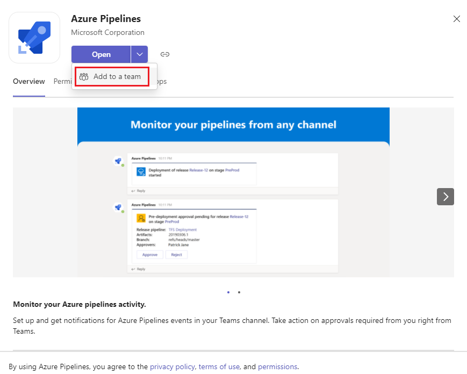Close the Azure Pipelines dialog
467x374 pixels.
[456, 19]
